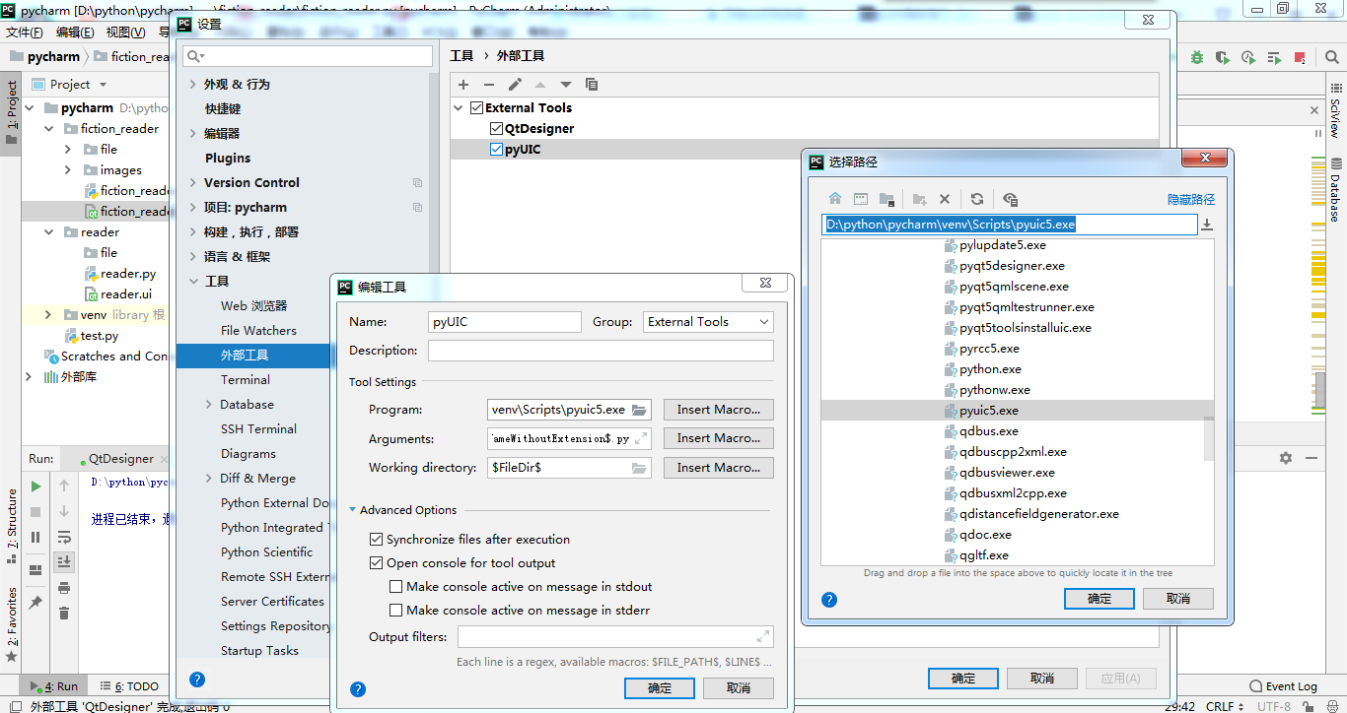Expand the Diff & Merge settings node
The image size is (1347, 713).
209,478
